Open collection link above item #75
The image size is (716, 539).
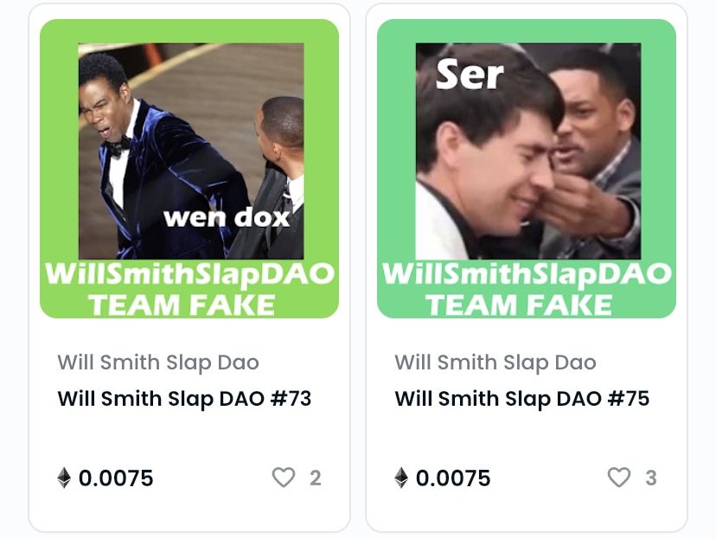[495, 363]
